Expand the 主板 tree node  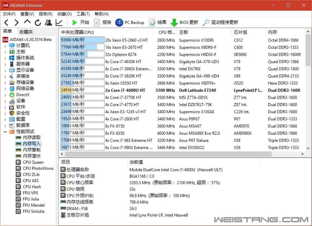[x=5, y=52]
